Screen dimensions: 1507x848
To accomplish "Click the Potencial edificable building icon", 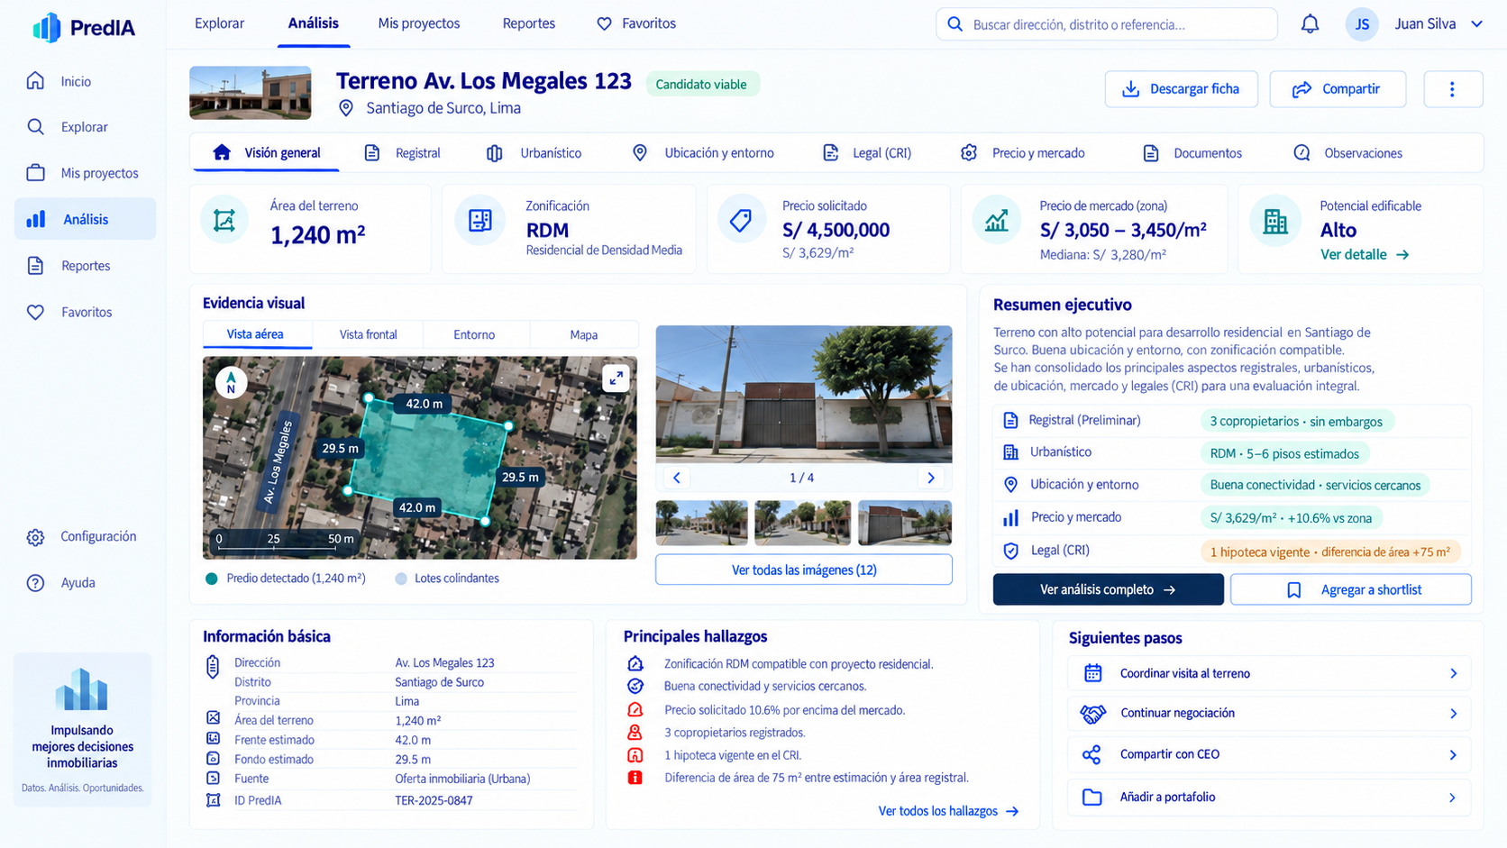I will click(1274, 221).
